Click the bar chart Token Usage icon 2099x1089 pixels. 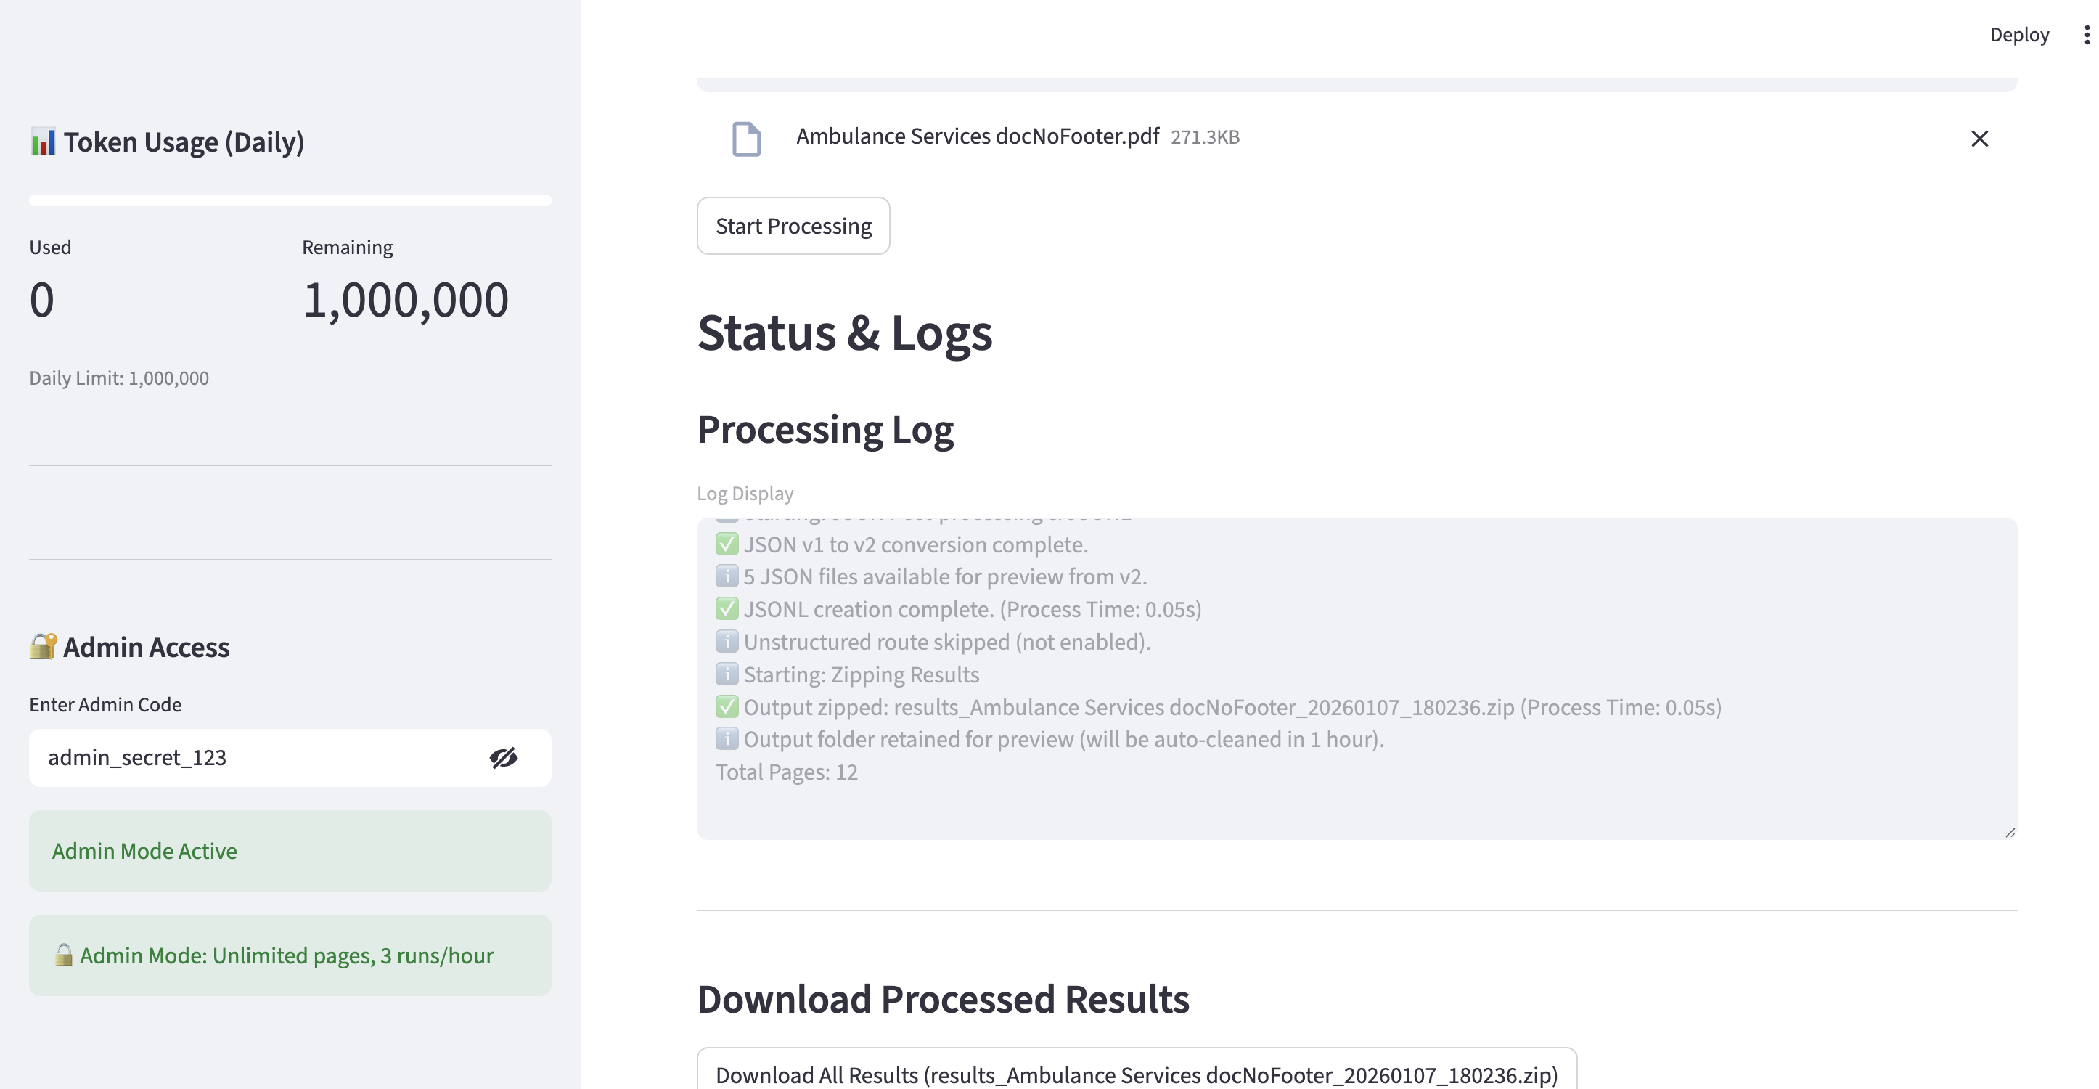click(42, 142)
